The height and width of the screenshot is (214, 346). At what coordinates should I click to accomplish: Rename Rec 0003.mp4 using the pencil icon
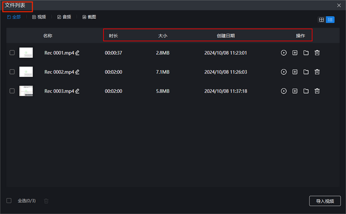77,91
